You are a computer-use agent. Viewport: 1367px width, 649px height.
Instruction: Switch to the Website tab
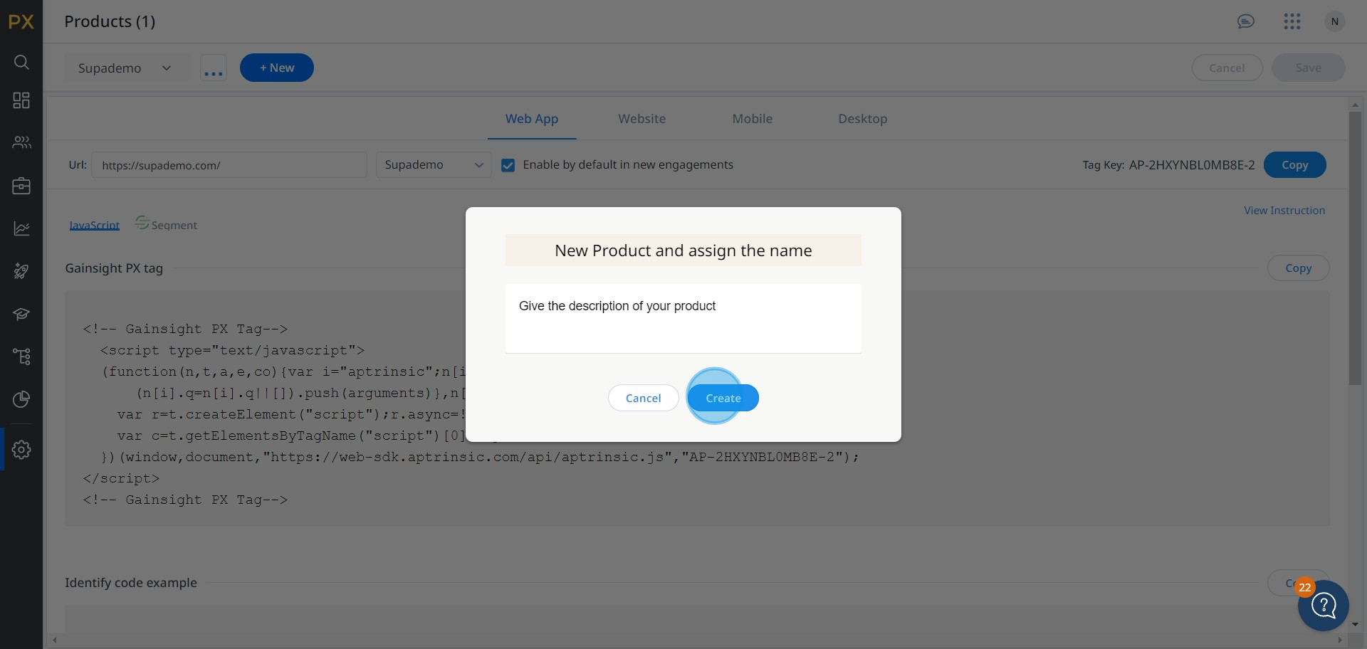pyautogui.click(x=642, y=119)
